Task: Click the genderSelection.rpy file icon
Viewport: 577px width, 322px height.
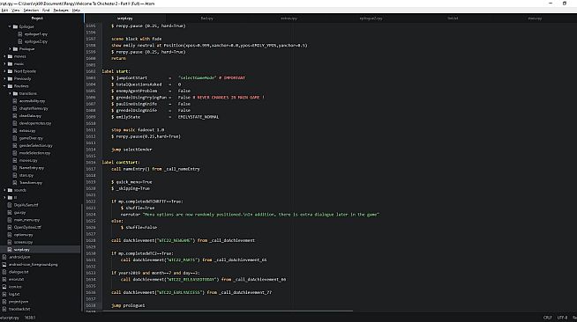Action: point(15,145)
